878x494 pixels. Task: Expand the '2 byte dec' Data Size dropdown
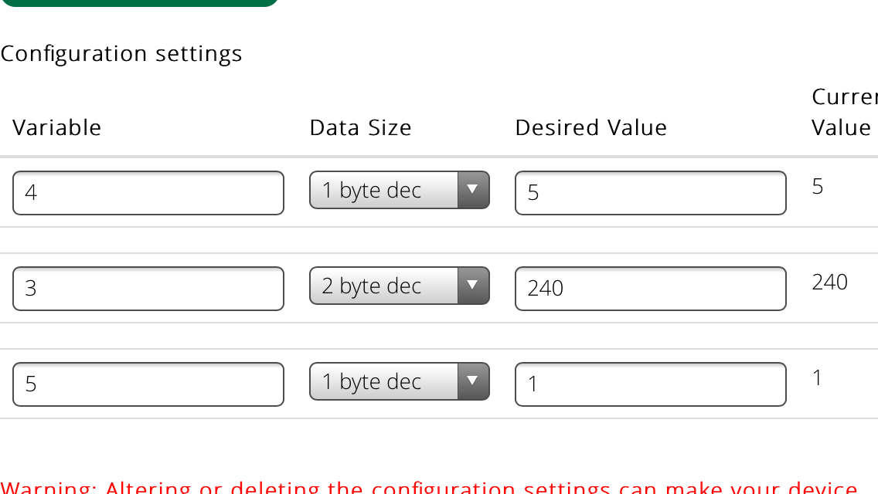(399, 286)
